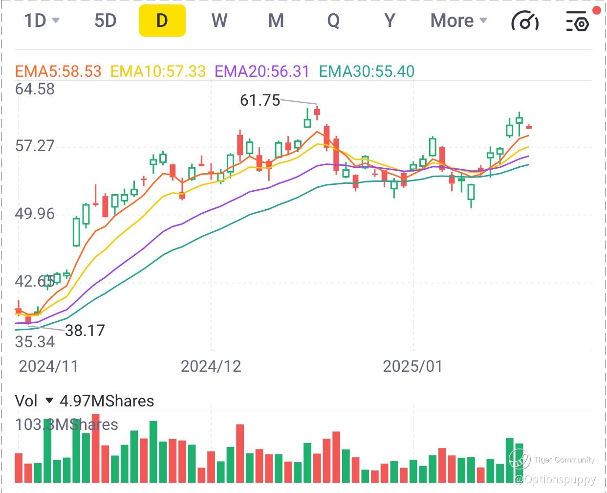Select the daily D tab
This screenshot has width=607, height=493.
[x=162, y=21]
